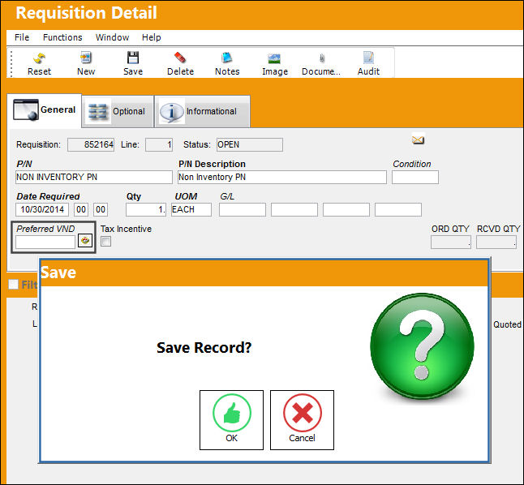
Task: Click the Save Record? message text
Action: 204,348
